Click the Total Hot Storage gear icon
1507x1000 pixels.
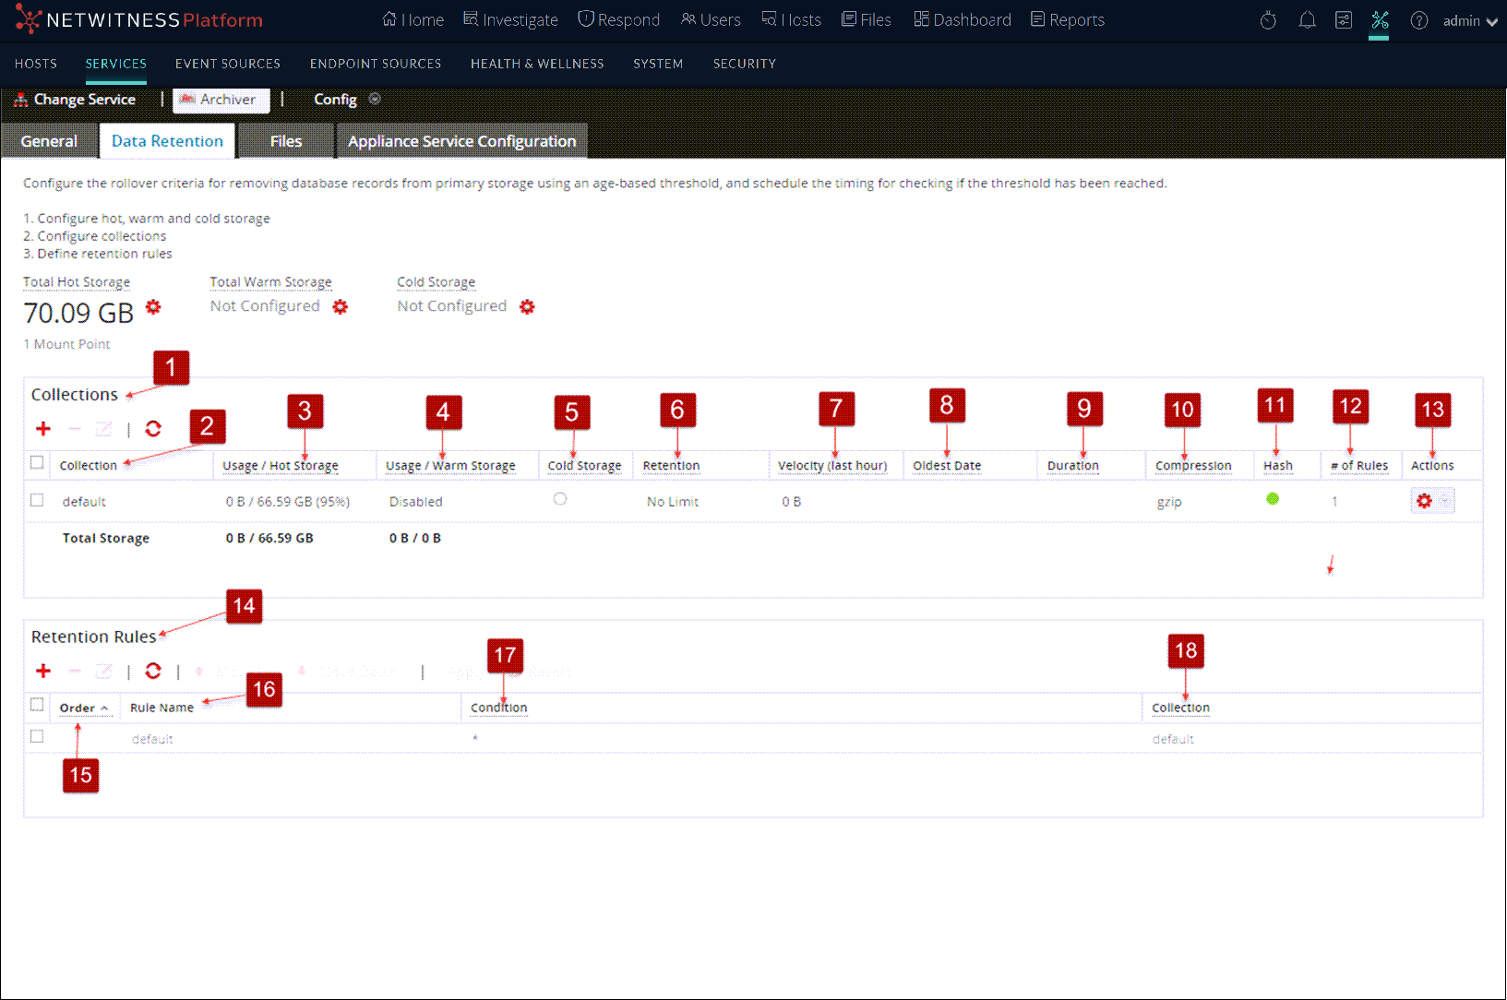[x=153, y=307]
